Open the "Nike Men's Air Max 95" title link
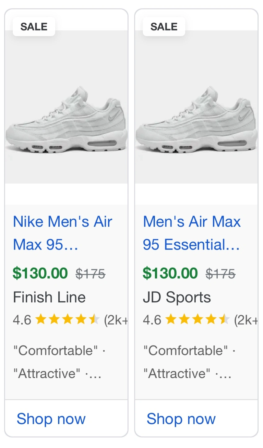The image size is (263, 448). pyautogui.click(x=62, y=233)
